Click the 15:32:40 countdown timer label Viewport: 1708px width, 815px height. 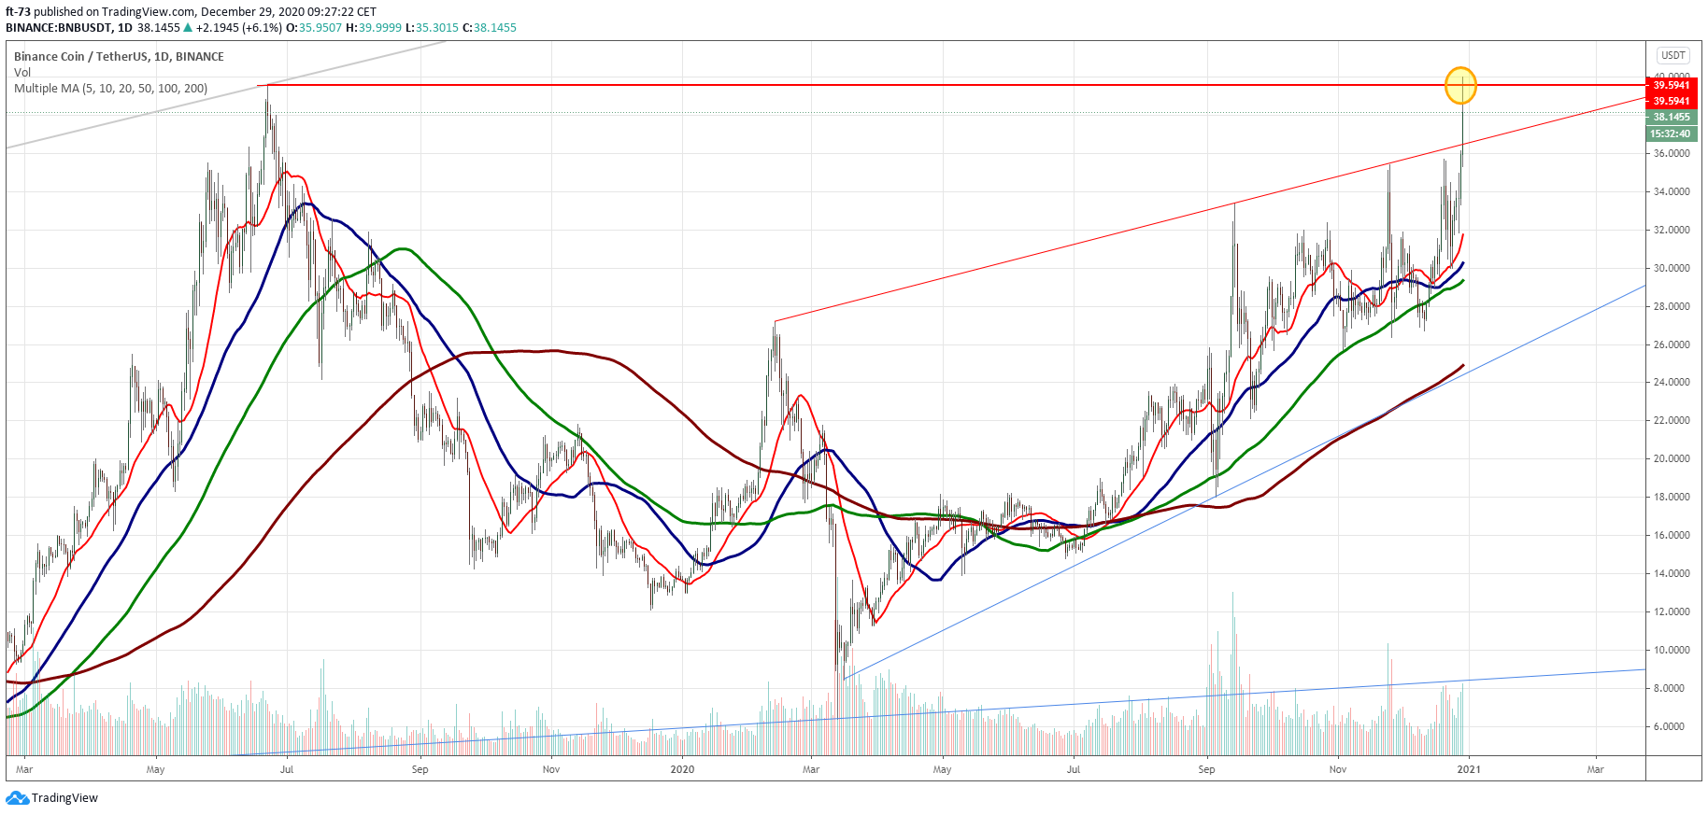point(1671,134)
